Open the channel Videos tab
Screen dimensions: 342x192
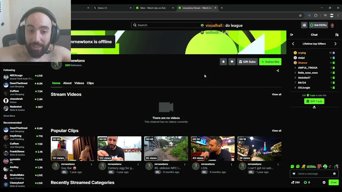tap(79, 83)
